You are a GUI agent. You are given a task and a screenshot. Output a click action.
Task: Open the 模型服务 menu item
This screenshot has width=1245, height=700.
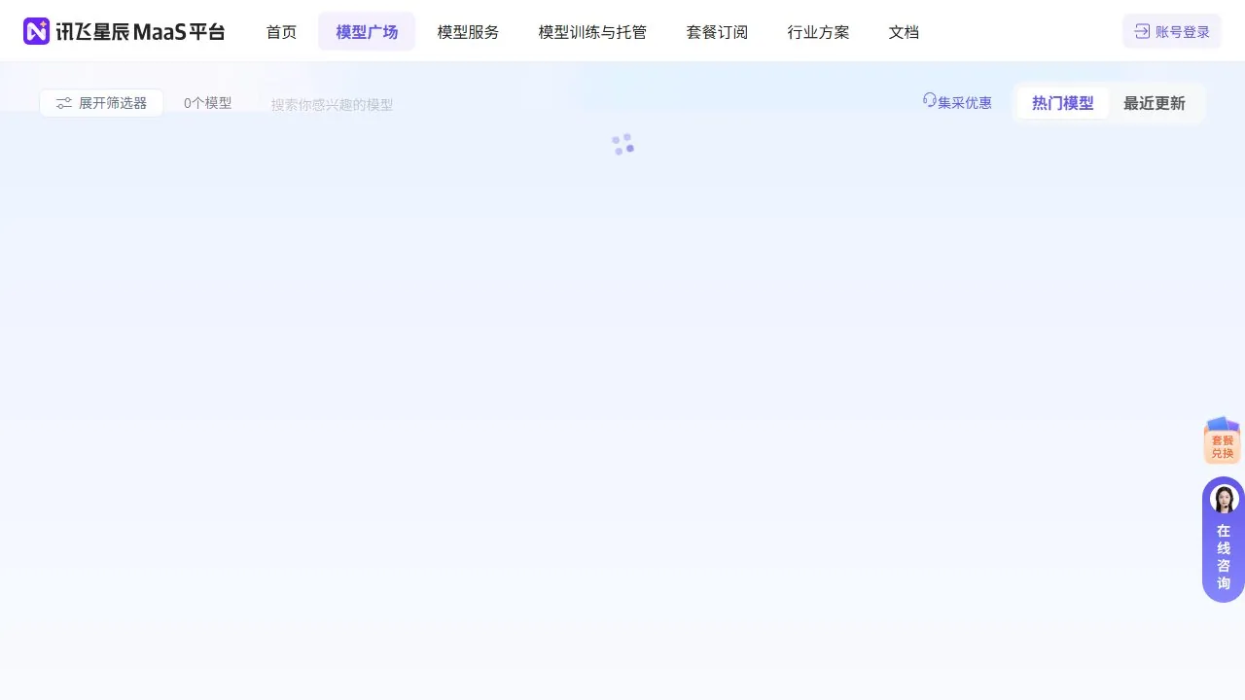[x=468, y=32]
